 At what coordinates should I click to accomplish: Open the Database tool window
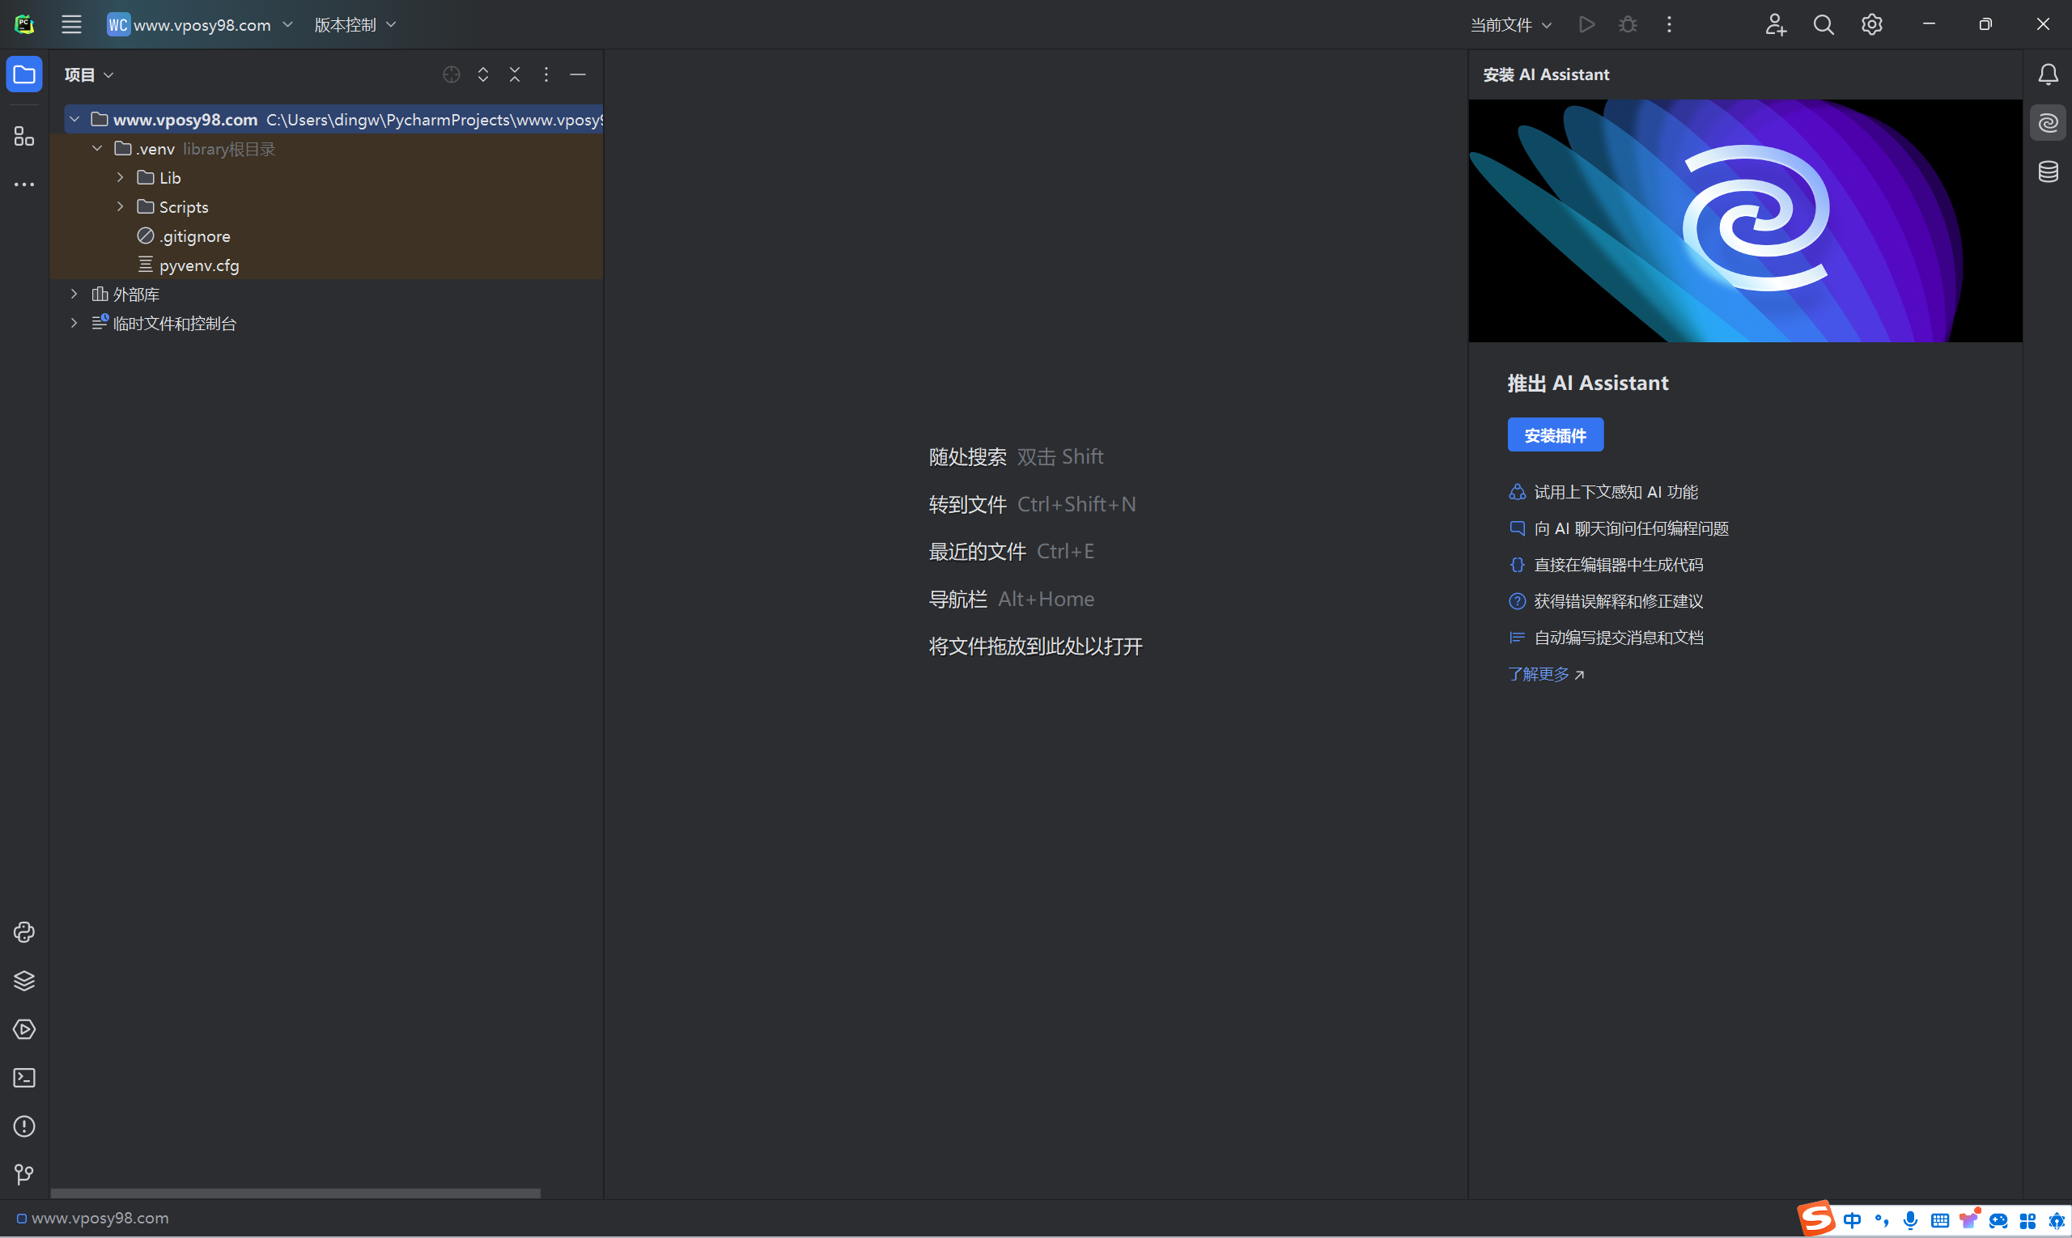2048,172
